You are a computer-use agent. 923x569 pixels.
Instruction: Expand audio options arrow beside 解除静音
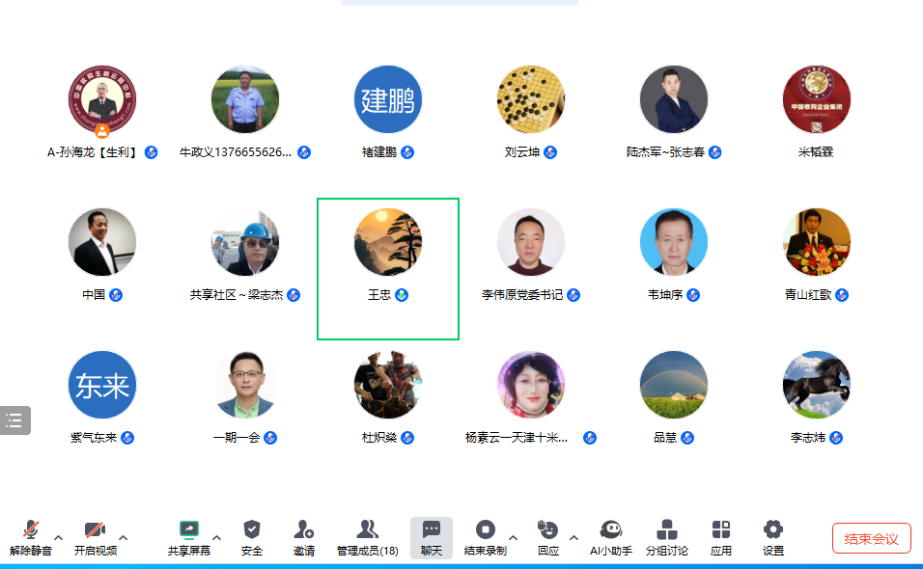(x=58, y=537)
